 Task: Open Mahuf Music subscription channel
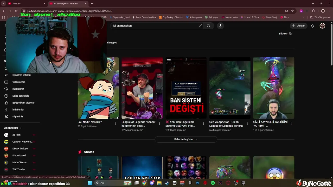tap(20, 163)
